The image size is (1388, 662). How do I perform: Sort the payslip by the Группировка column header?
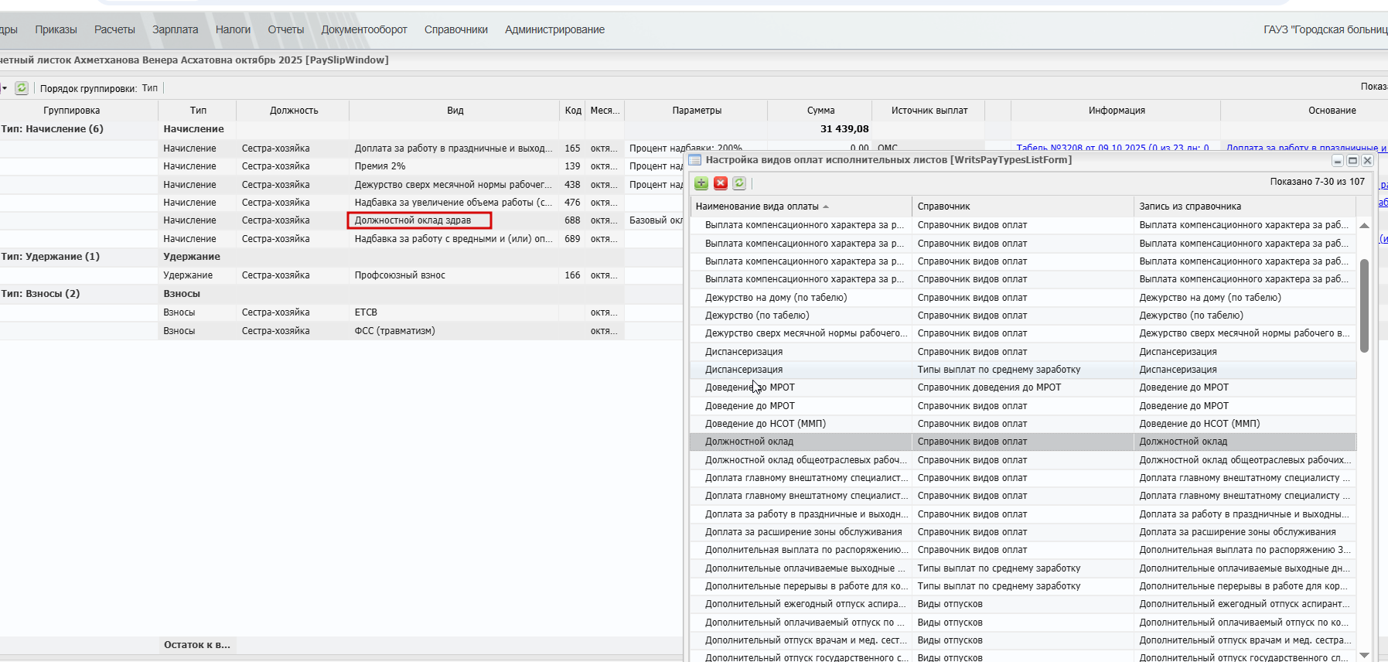(72, 111)
